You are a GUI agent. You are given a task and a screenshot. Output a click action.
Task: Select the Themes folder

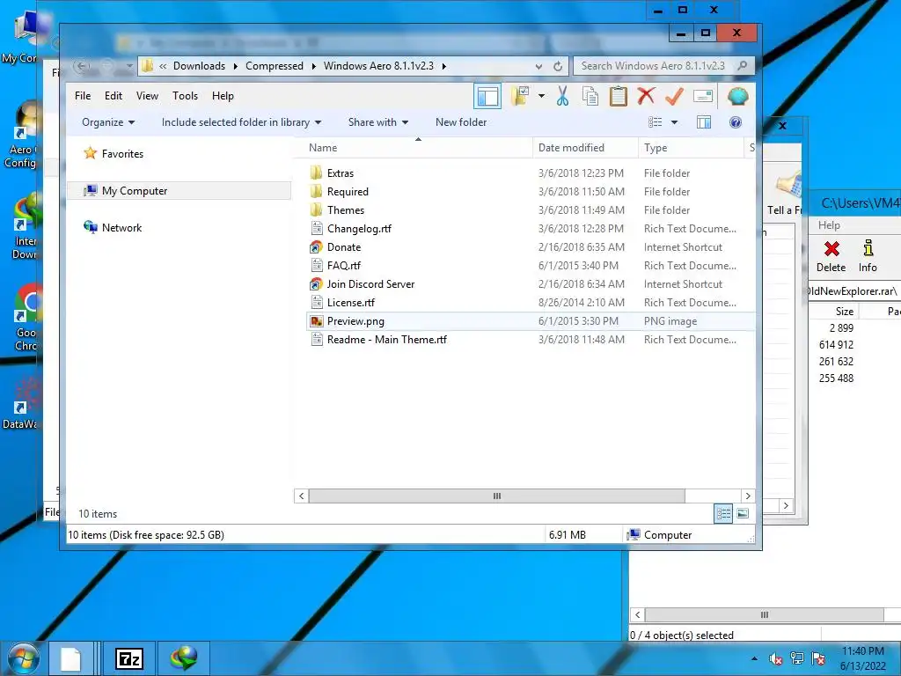click(x=345, y=209)
